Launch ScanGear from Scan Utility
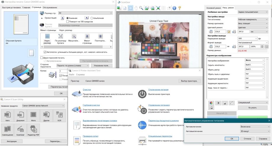This screenshot has width=272, height=146. point(20,130)
